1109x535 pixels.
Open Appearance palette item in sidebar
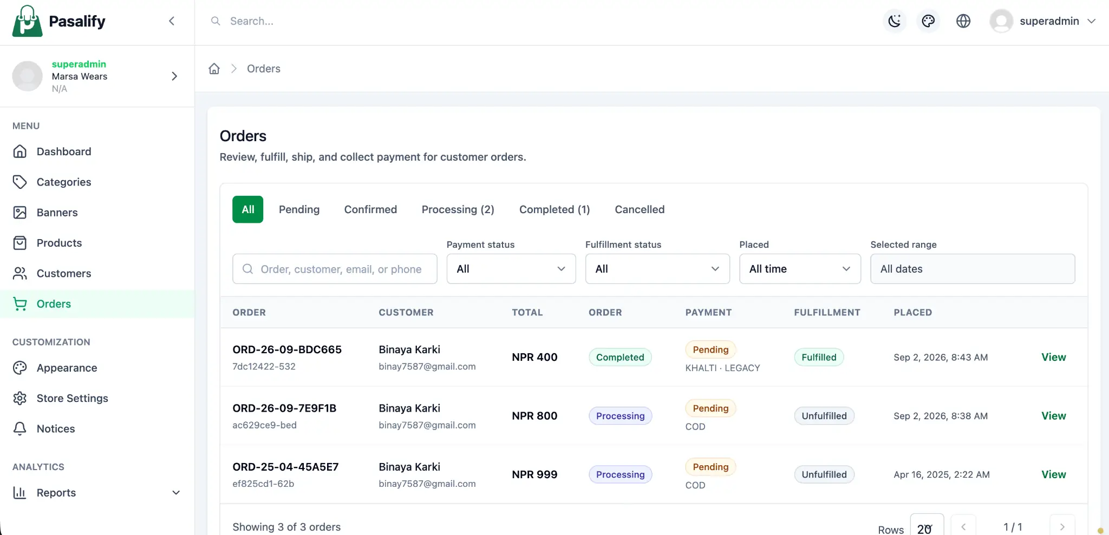[97, 368]
